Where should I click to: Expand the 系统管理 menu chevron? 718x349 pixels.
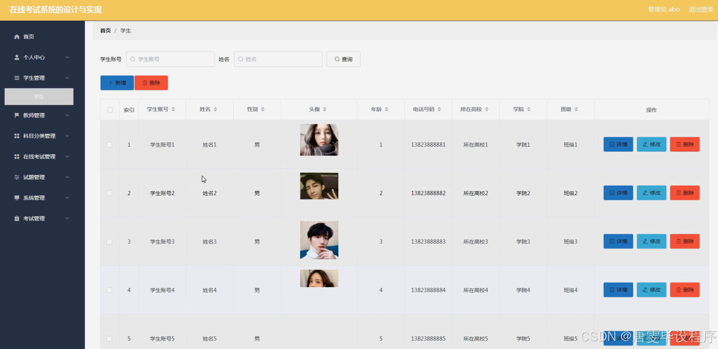click(x=67, y=197)
